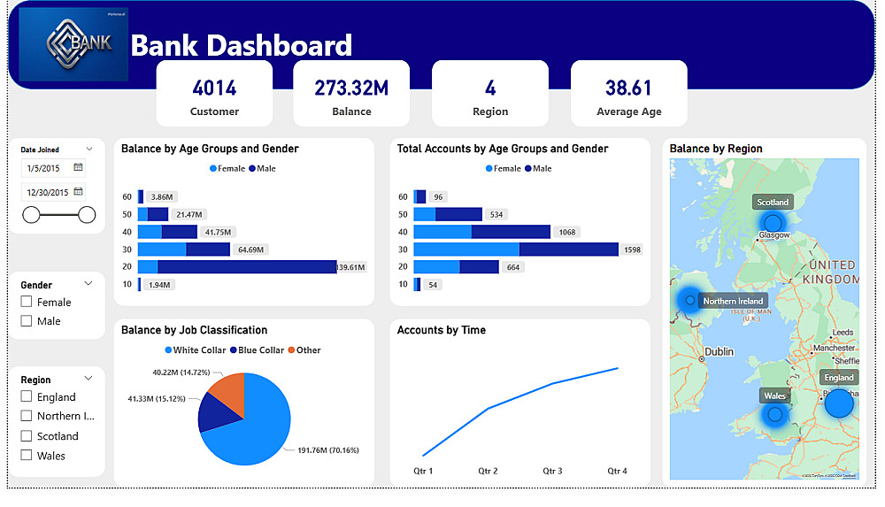Click the 54 accounts data label
Viewport: 885px width, 507px height.
click(x=433, y=285)
